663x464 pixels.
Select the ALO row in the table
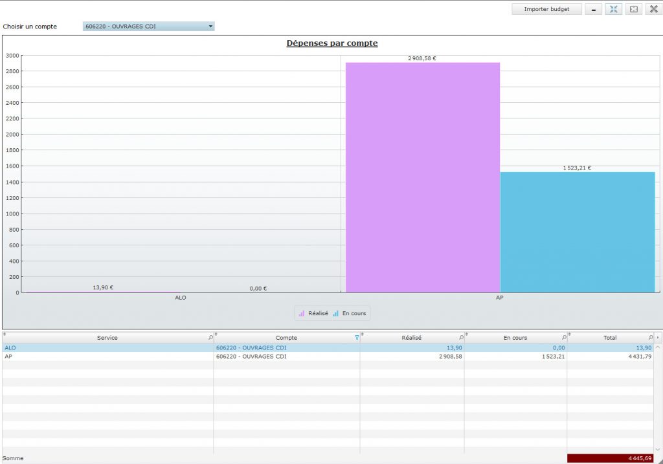pyautogui.click(x=107, y=348)
